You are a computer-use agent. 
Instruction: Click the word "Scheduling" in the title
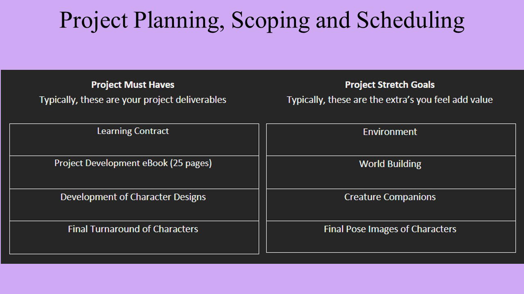point(410,20)
